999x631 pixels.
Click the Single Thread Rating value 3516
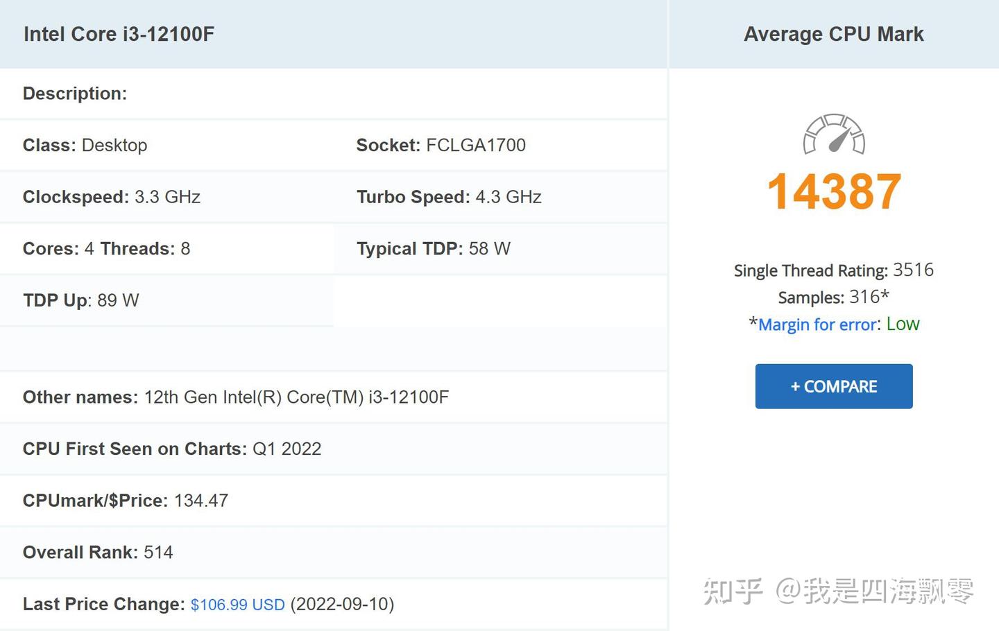914,270
